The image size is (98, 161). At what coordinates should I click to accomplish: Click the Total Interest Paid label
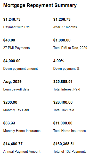click(67, 89)
